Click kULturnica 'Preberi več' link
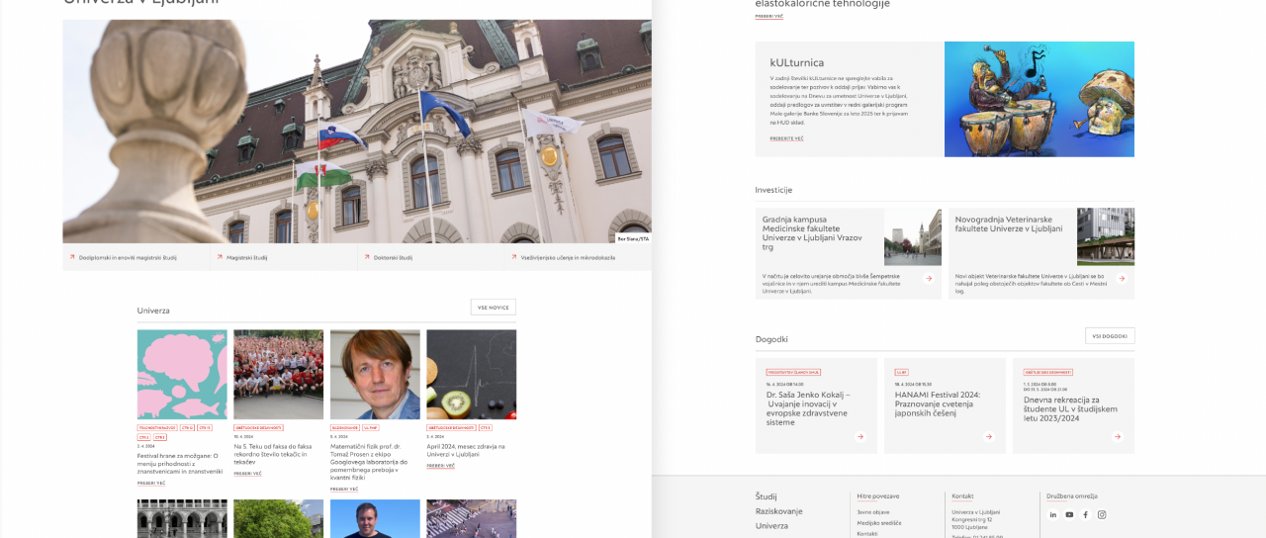The width and height of the screenshot is (1266, 538). pyautogui.click(x=786, y=138)
